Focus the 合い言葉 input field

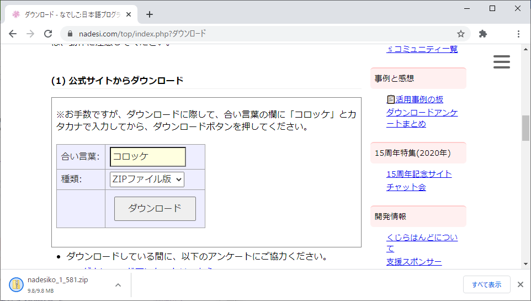coord(147,157)
